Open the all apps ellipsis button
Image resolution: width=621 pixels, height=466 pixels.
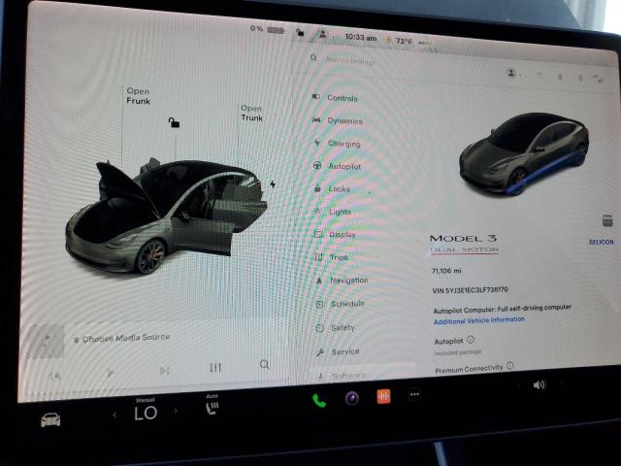pos(414,394)
